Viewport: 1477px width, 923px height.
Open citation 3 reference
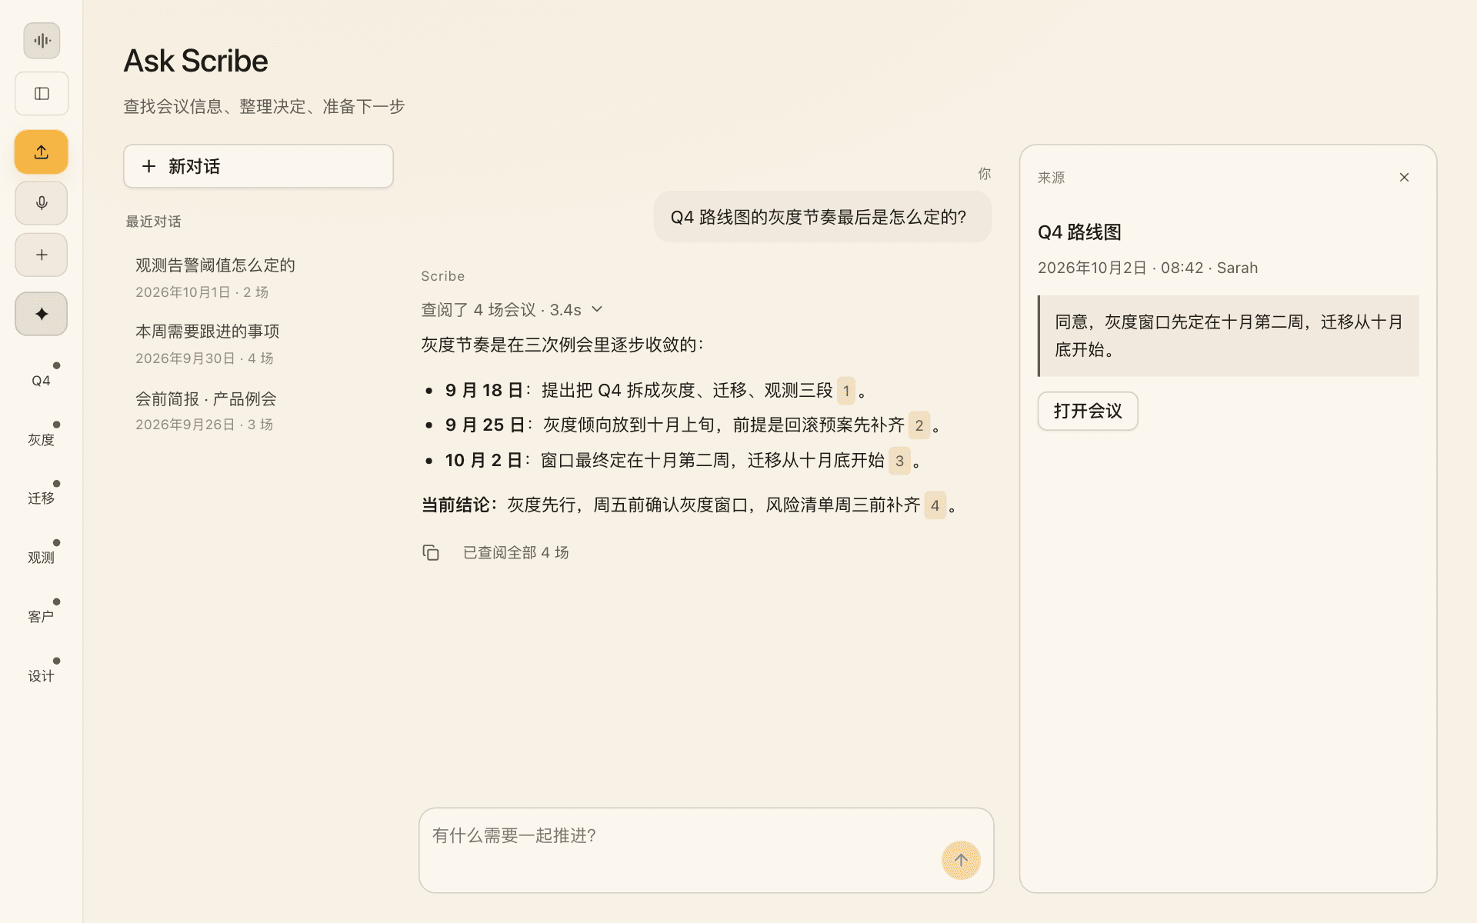(899, 461)
